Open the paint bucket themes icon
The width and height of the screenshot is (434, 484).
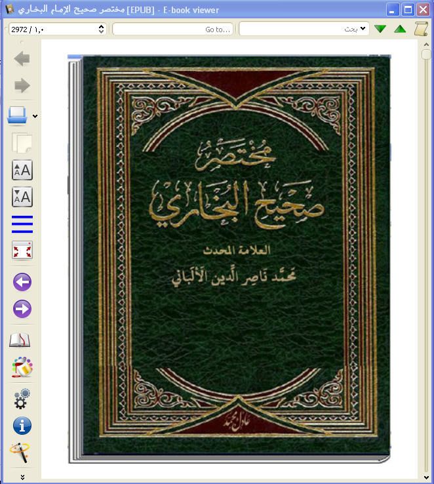(22, 367)
